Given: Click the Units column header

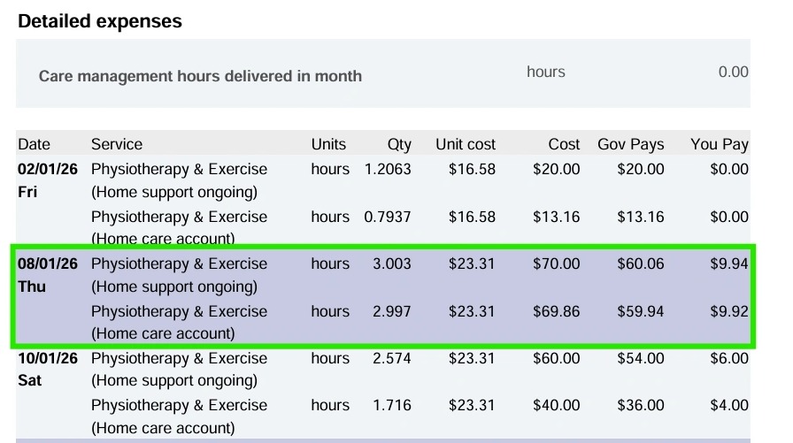Looking at the screenshot, I should click(x=328, y=144).
